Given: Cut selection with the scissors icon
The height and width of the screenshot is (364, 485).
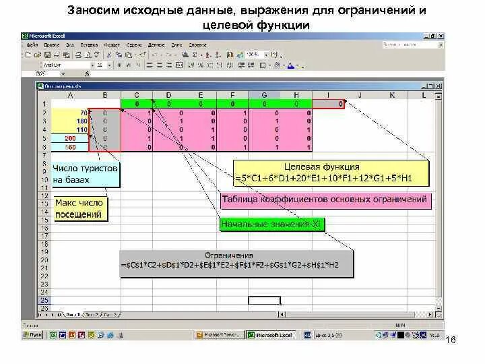Looking at the screenshot, I should [109, 55].
